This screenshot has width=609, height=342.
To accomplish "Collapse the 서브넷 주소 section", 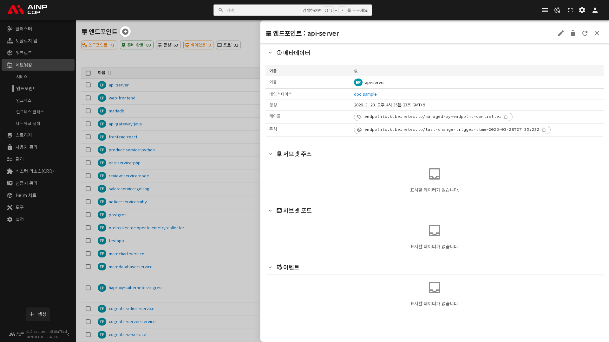I will point(270,154).
